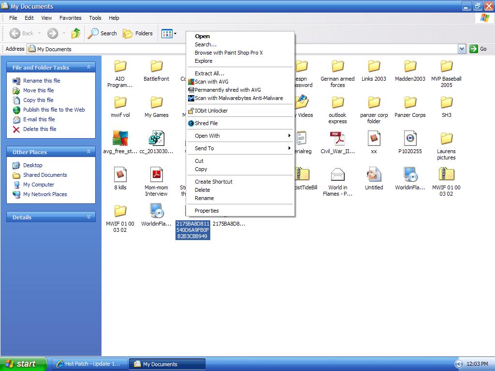Click Publish this file to the Web
This screenshot has height=371, width=495.
pyautogui.click(x=54, y=110)
